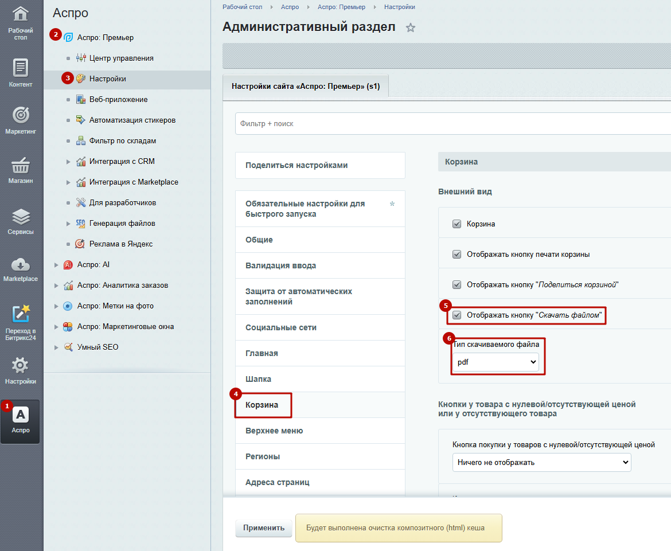
Task: Click the Настройки palette icon in tree
Action: 81,79
